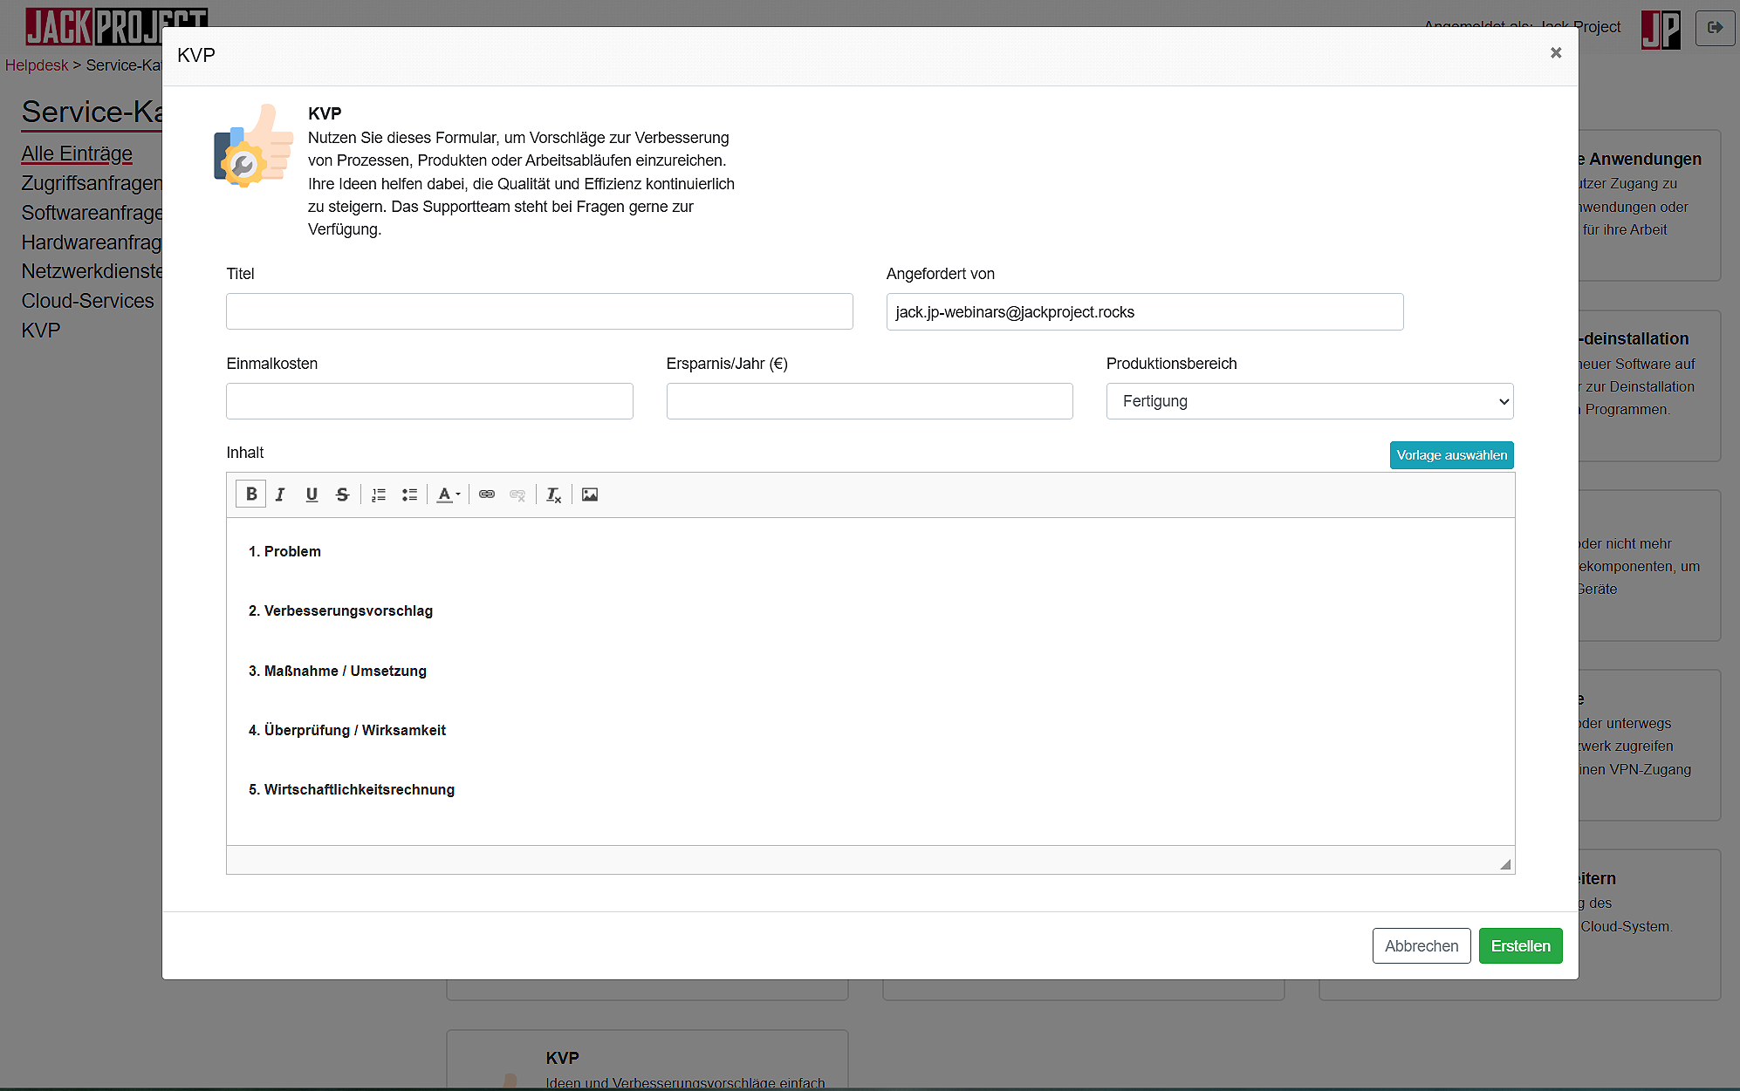Viewport: 1740px width, 1091px height.
Task: Cancel with the Abbrechen button
Action: click(x=1421, y=946)
